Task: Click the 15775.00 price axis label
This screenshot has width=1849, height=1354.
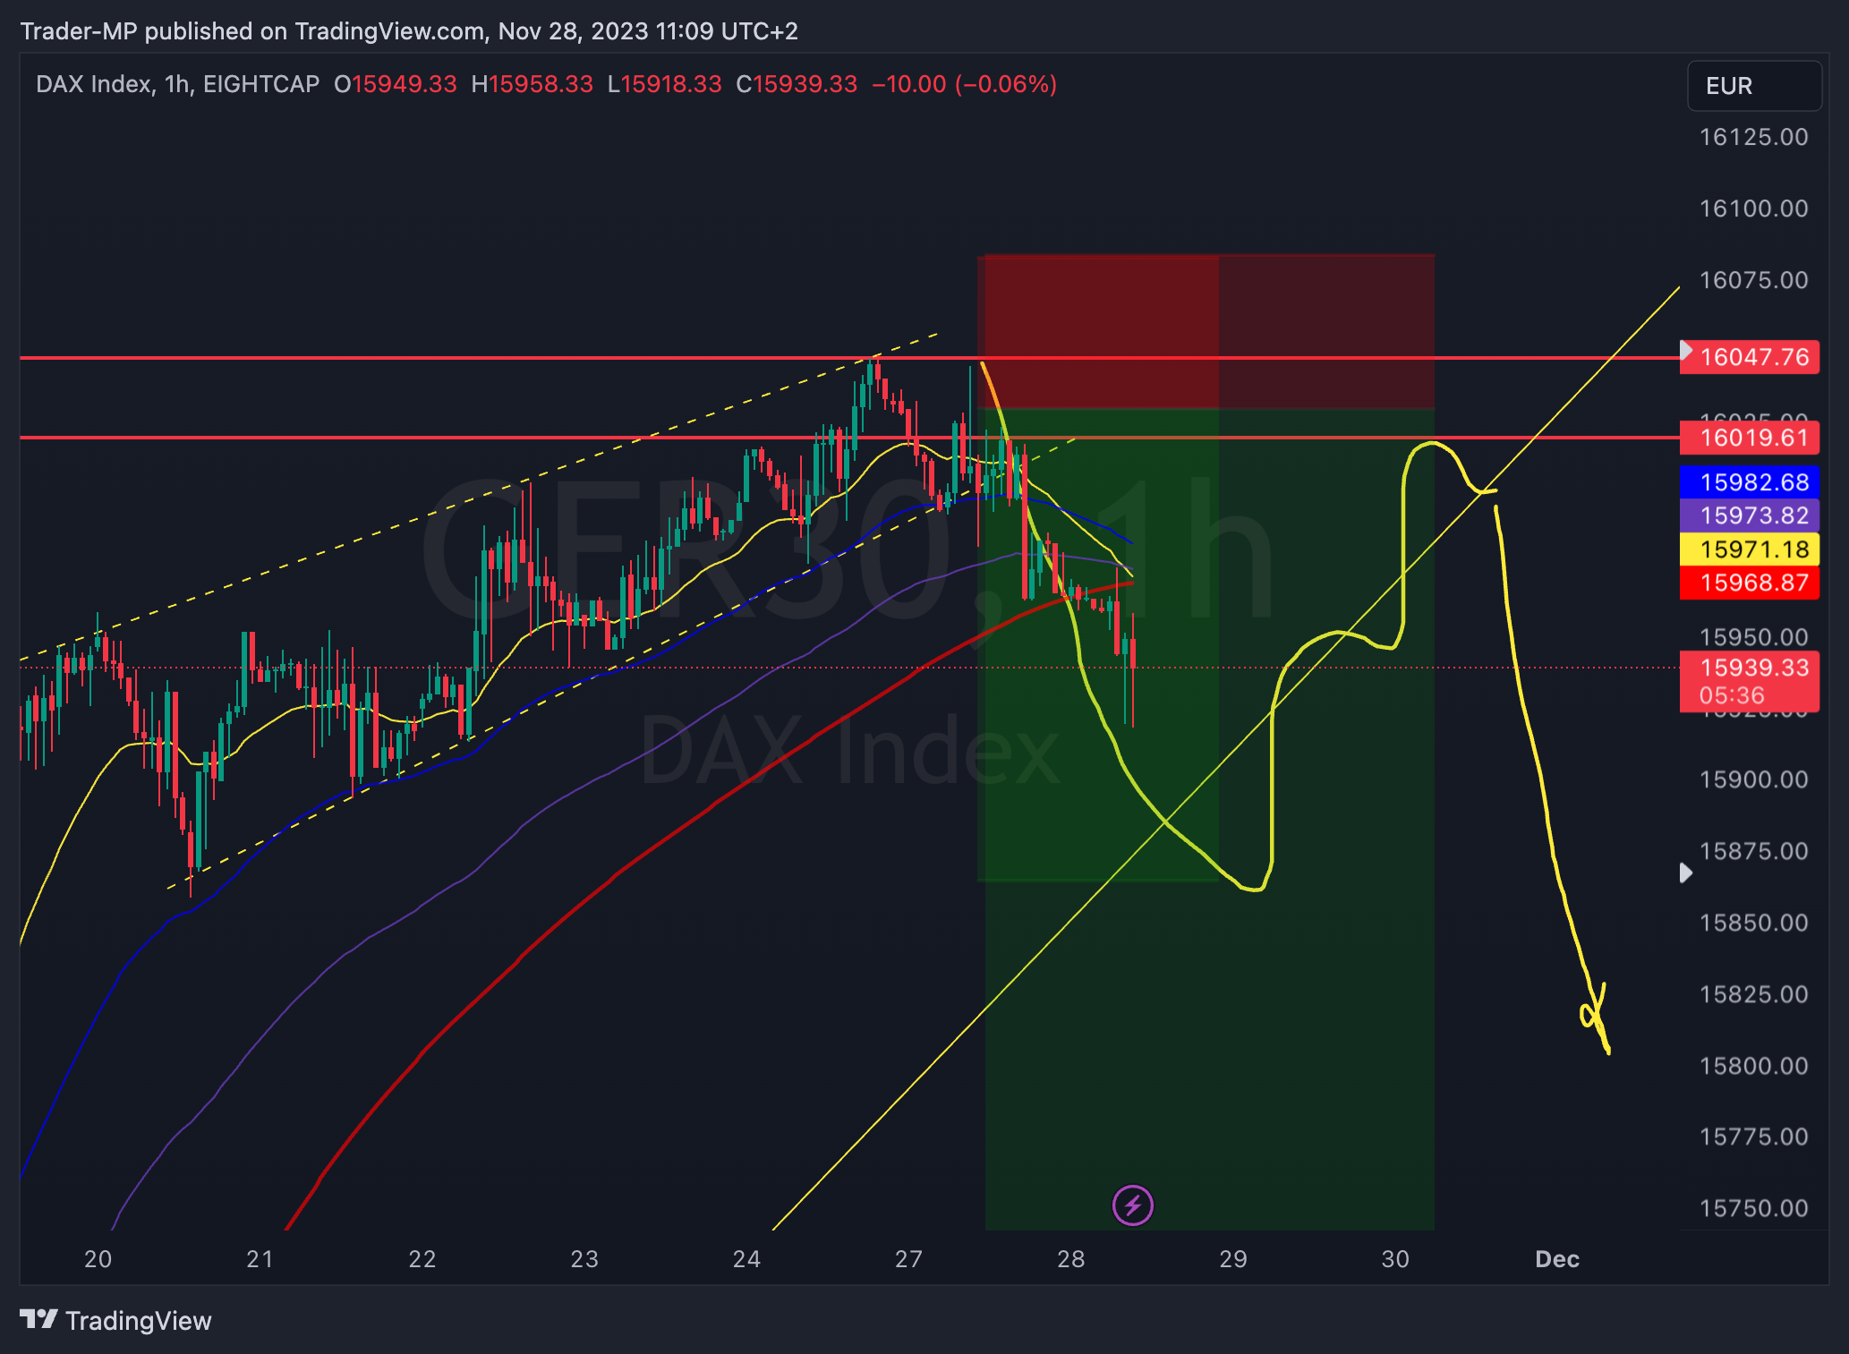Action: coord(1753,1137)
